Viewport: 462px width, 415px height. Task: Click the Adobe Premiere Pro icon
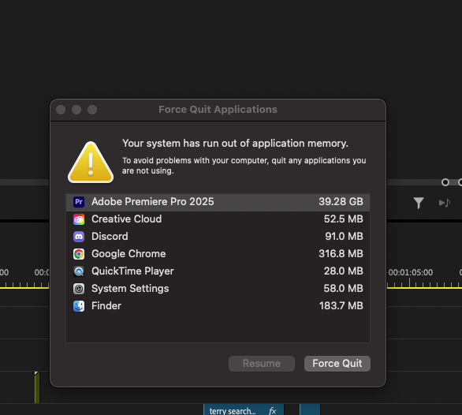(x=79, y=202)
